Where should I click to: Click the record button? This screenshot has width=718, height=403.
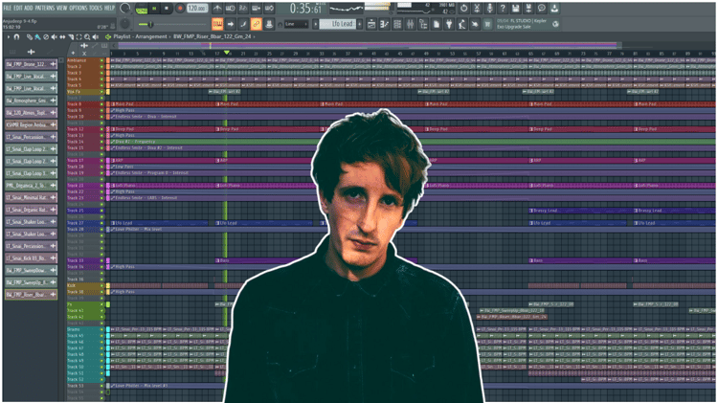[180, 9]
